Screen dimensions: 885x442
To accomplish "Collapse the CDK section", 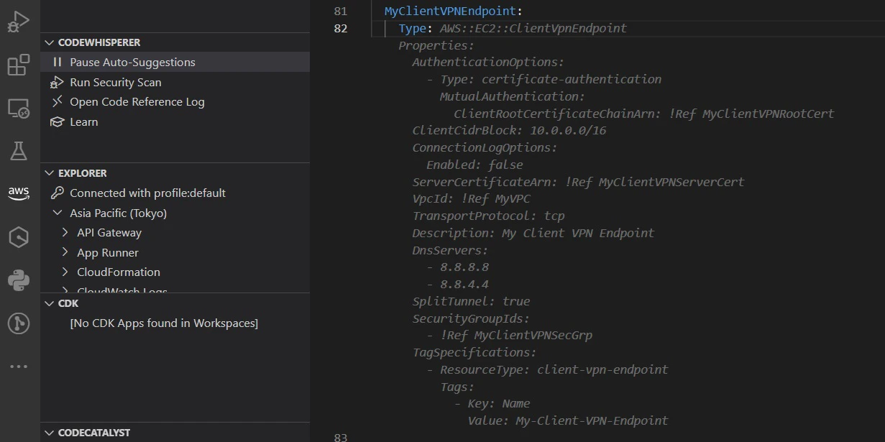I will point(50,303).
